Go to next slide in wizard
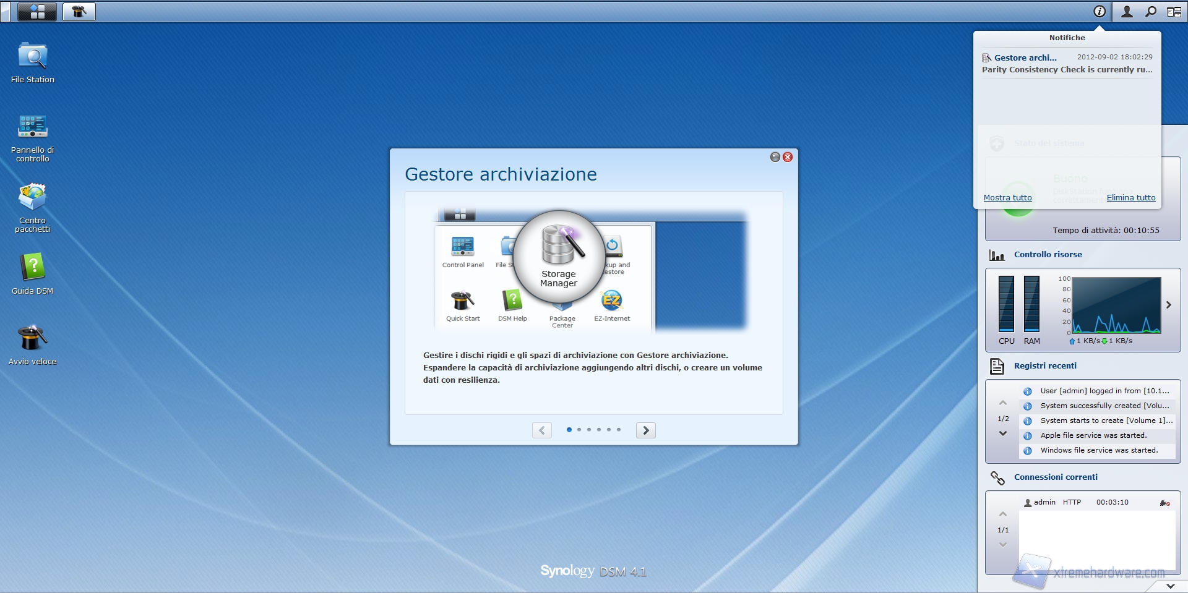The height and width of the screenshot is (593, 1188). pyautogui.click(x=646, y=430)
